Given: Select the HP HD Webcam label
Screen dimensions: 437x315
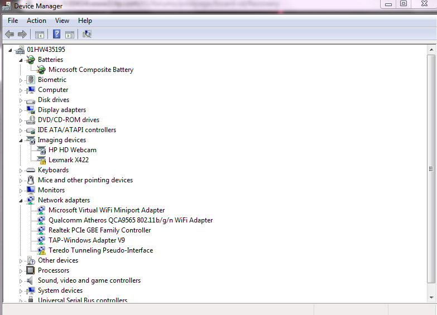Looking at the screenshot, I should pos(73,150).
